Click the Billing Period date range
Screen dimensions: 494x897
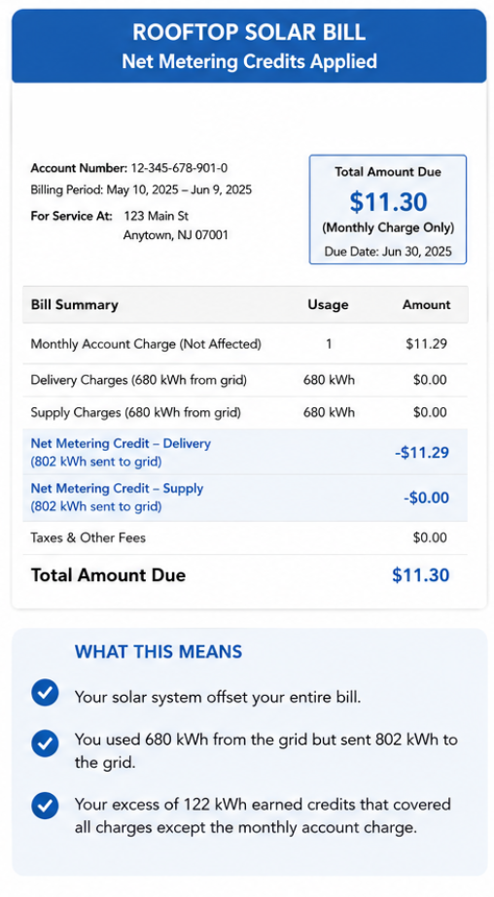179,190
